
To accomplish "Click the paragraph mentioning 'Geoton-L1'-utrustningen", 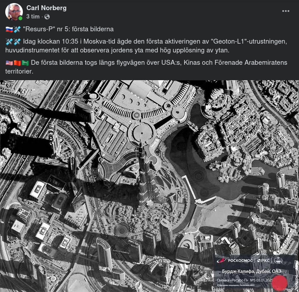I will (x=146, y=46).
